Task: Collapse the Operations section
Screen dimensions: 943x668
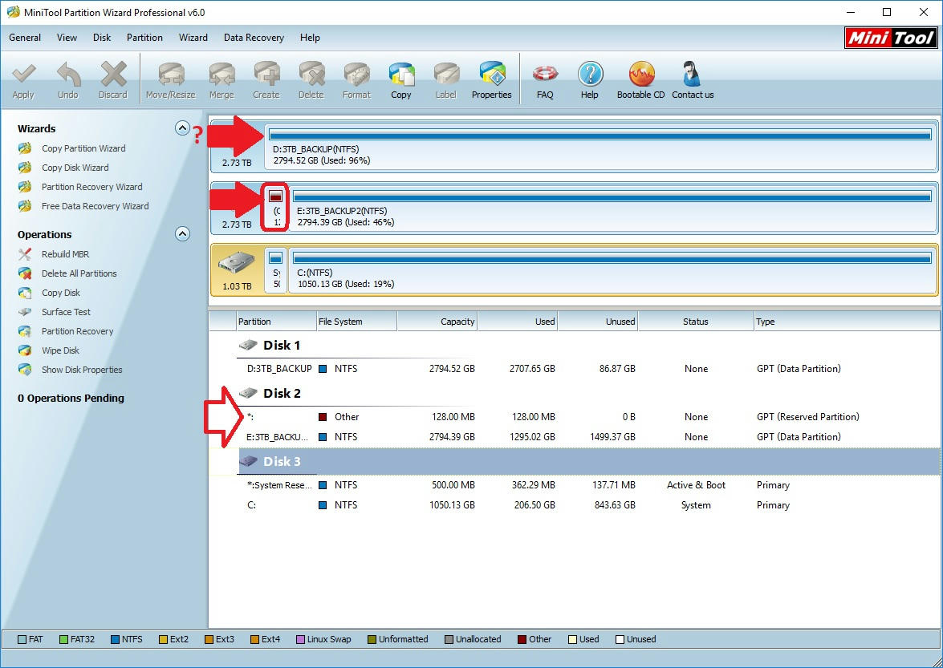Action: (x=182, y=233)
